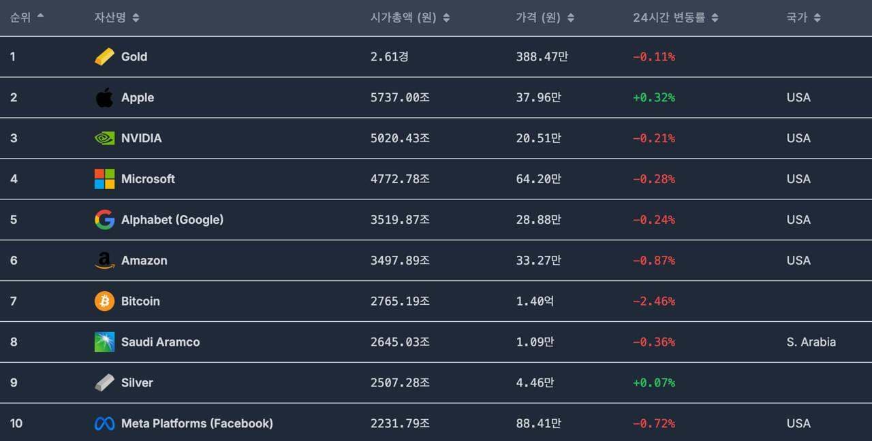Open the Saudi Aramco asset name
The width and height of the screenshot is (872, 441).
[160, 342]
